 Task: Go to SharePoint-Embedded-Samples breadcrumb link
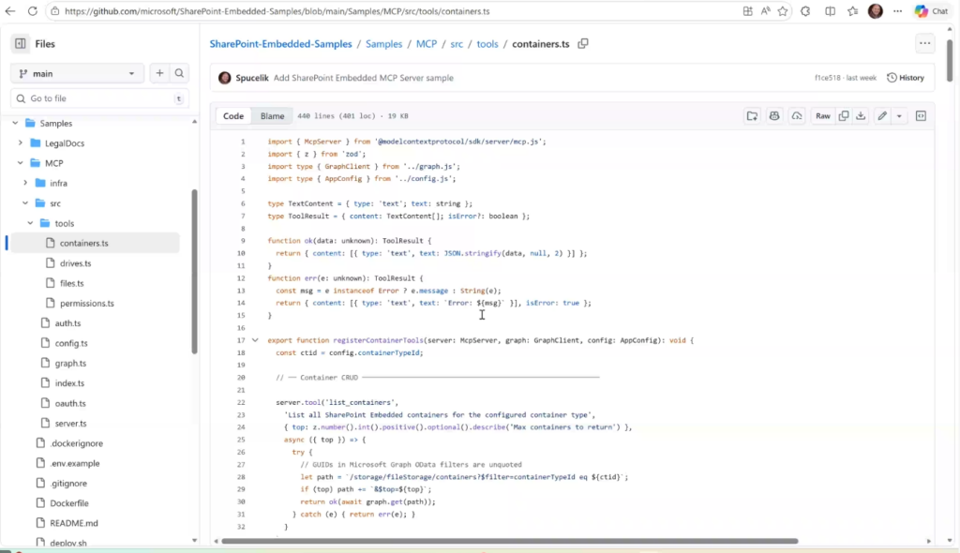280,44
